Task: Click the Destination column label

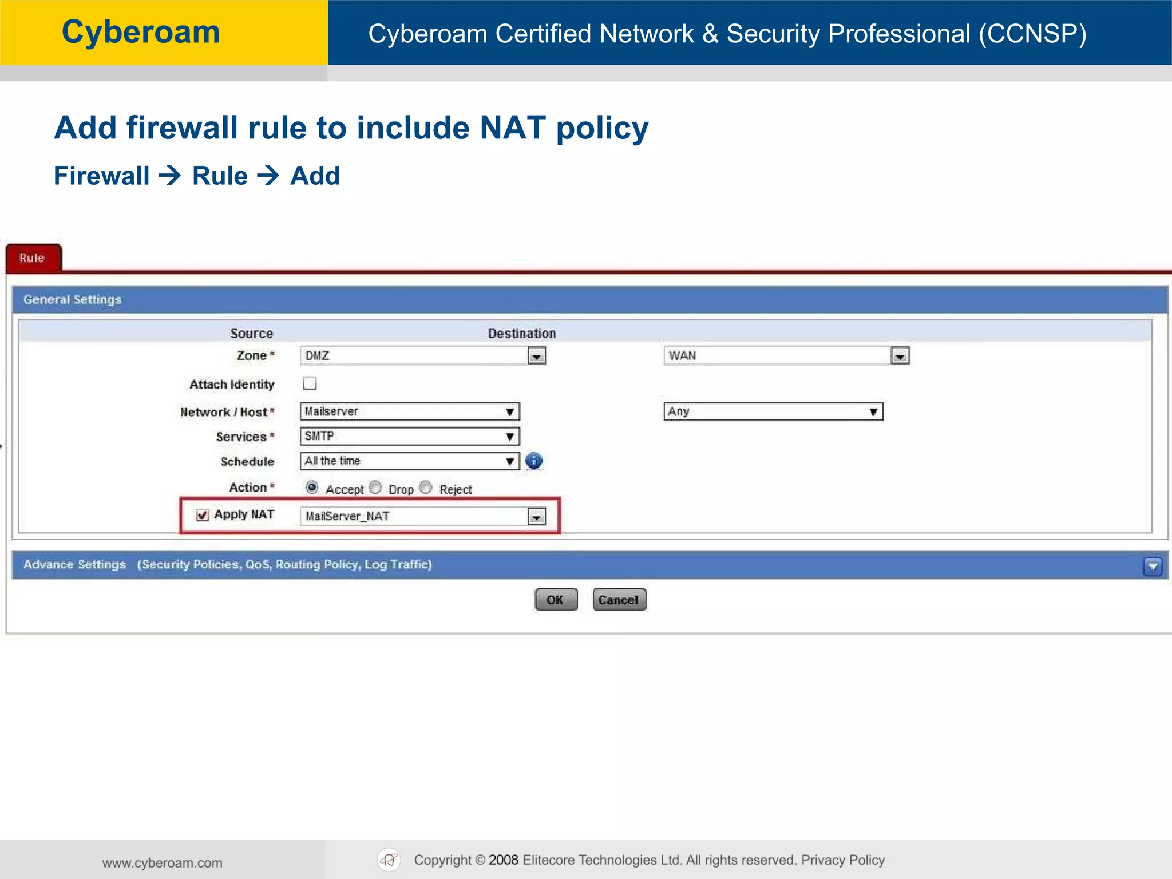Action: tap(522, 333)
